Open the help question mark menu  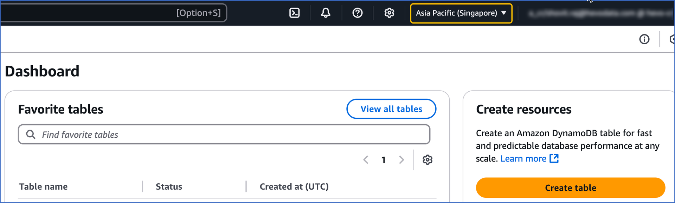click(x=358, y=13)
